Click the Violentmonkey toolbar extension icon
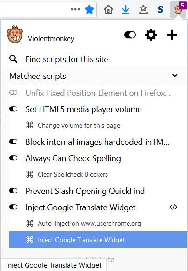The width and height of the screenshot is (188, 271). click(x=178, y=9)
